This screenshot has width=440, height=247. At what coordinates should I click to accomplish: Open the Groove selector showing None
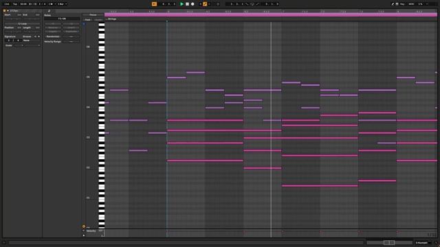[31, 40]
